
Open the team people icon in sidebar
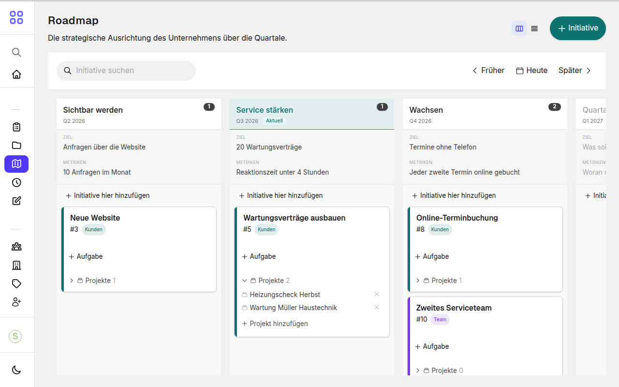[16, 247]
